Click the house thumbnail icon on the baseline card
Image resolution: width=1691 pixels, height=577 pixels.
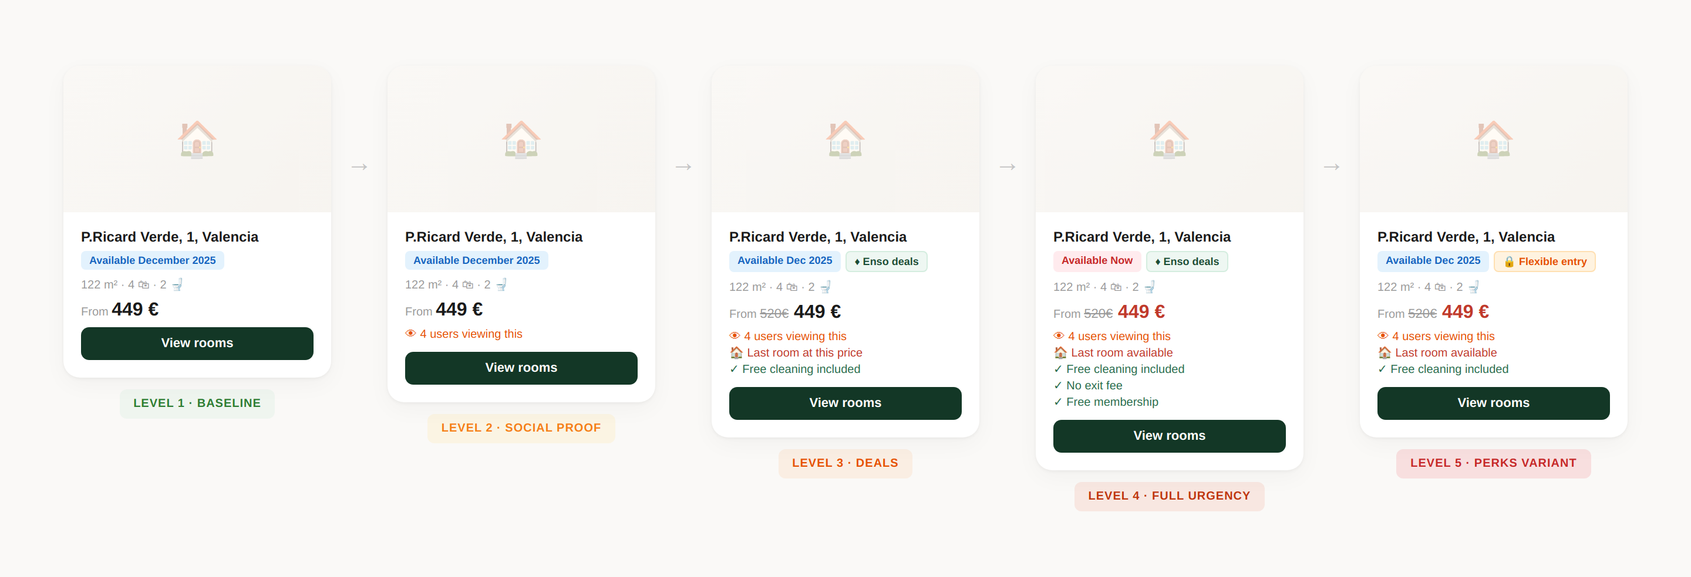tap(197, 139)
